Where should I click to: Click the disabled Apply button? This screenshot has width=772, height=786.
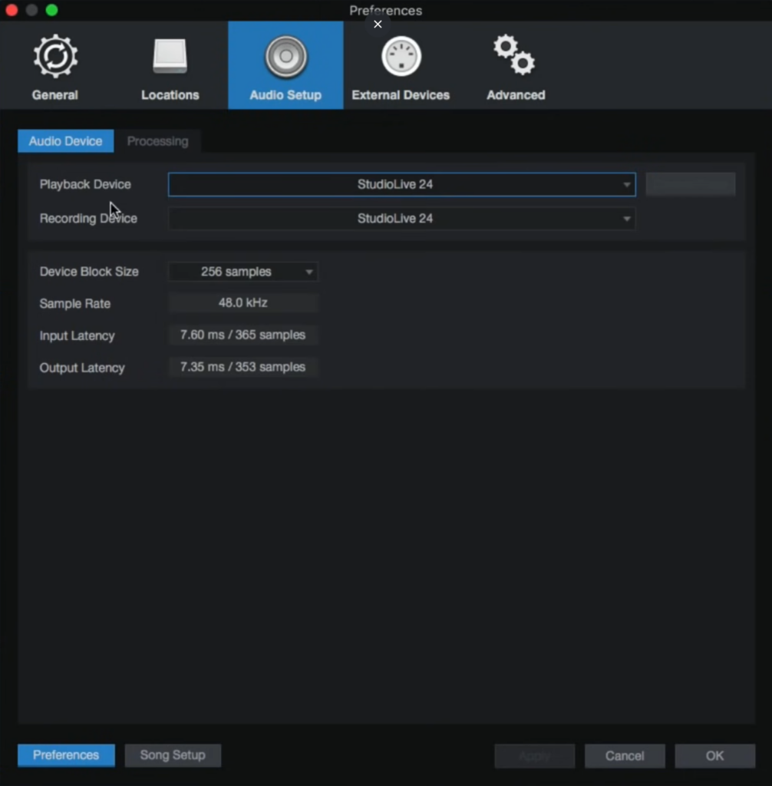tap(534, 756)
